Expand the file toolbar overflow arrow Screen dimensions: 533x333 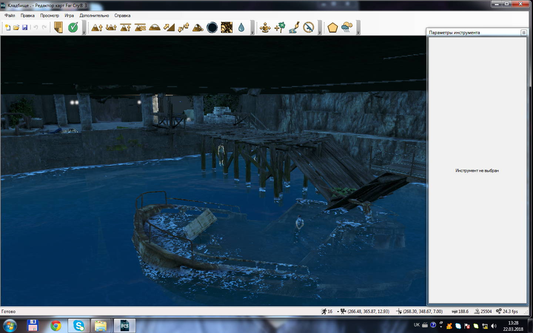(84, 33)
